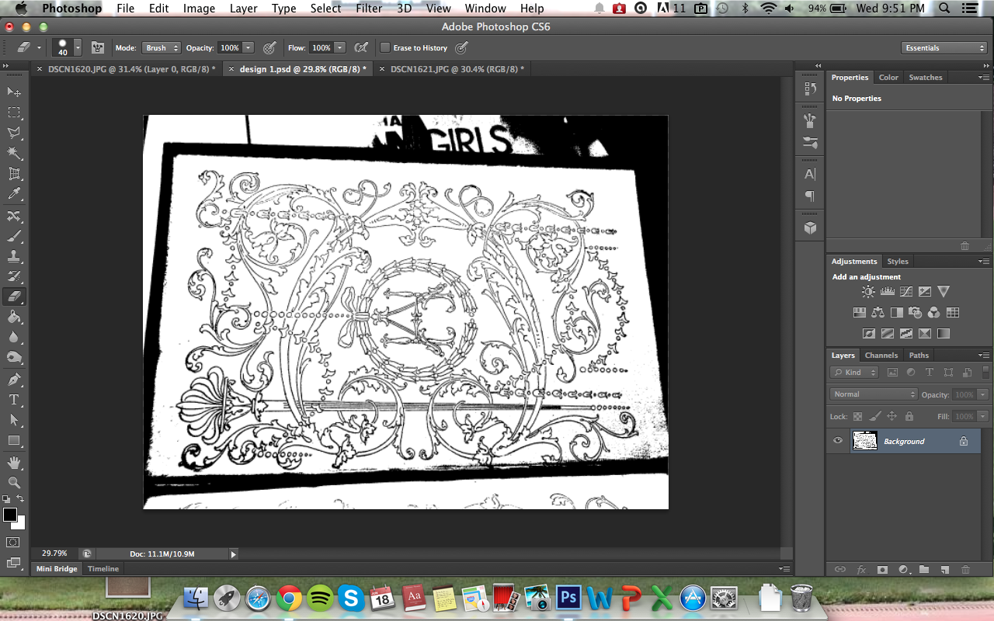Select the Crop tool

[x=14, y=174]
